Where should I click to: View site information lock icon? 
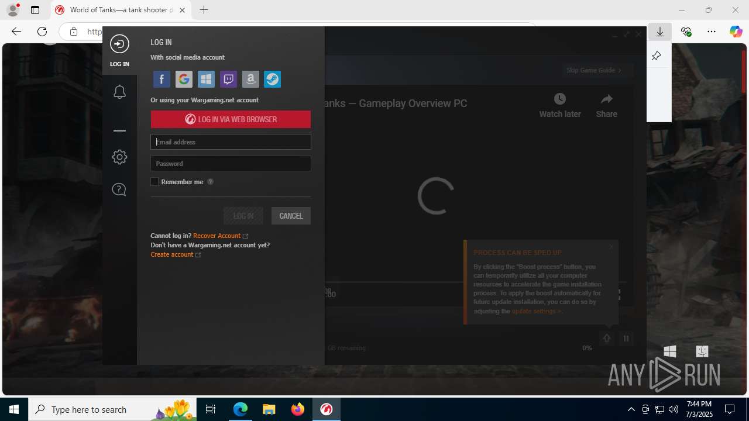(74, 32)
